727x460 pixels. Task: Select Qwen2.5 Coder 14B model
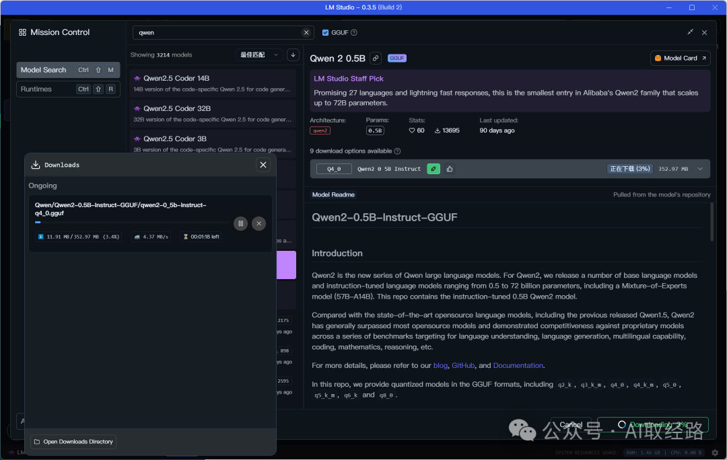click(212, 83)
